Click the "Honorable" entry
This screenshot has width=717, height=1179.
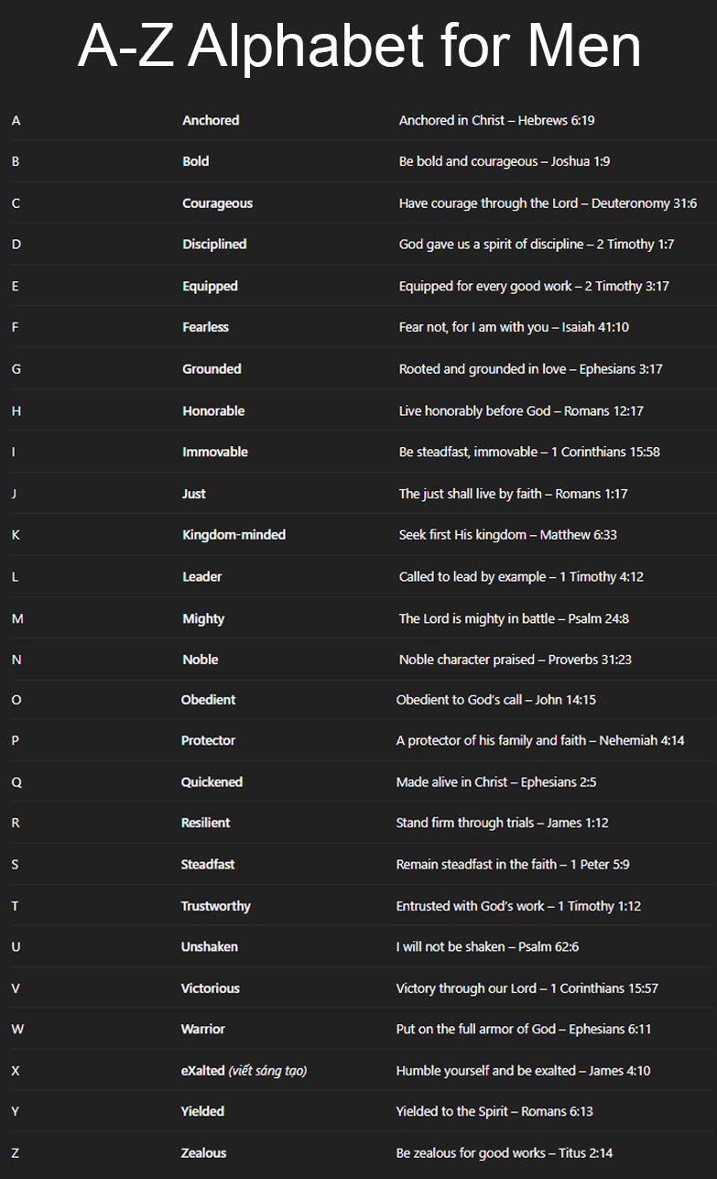point(213,410)
